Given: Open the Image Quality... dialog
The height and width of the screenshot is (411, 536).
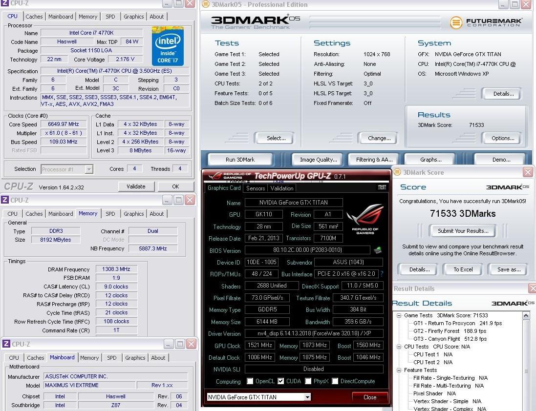Looking at the screenshot, I should [318, 160].
